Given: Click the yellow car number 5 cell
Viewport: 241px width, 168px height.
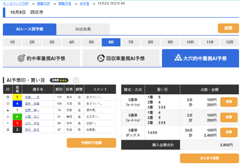Looking at the screenshot, I should click(17, 97).
